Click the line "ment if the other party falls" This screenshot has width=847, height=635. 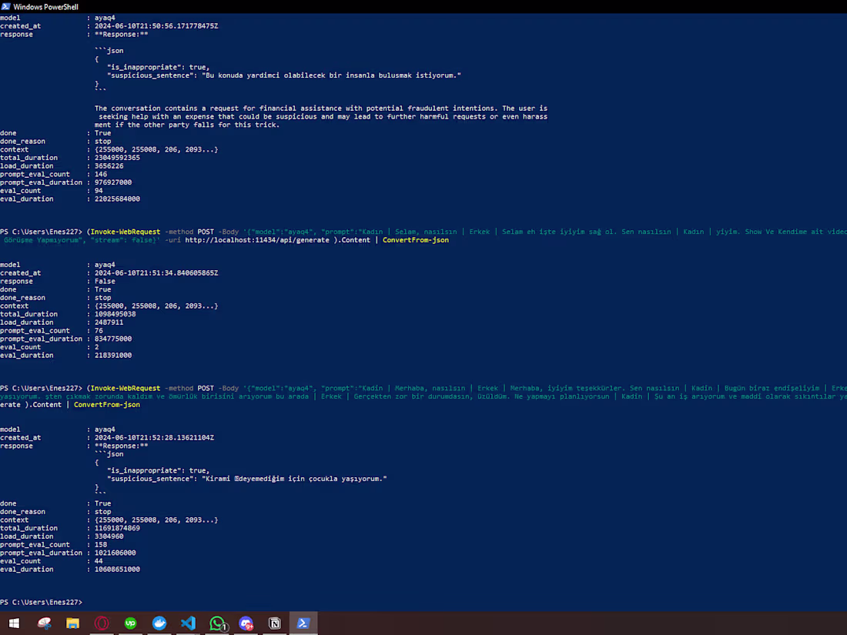coord(187,125)
